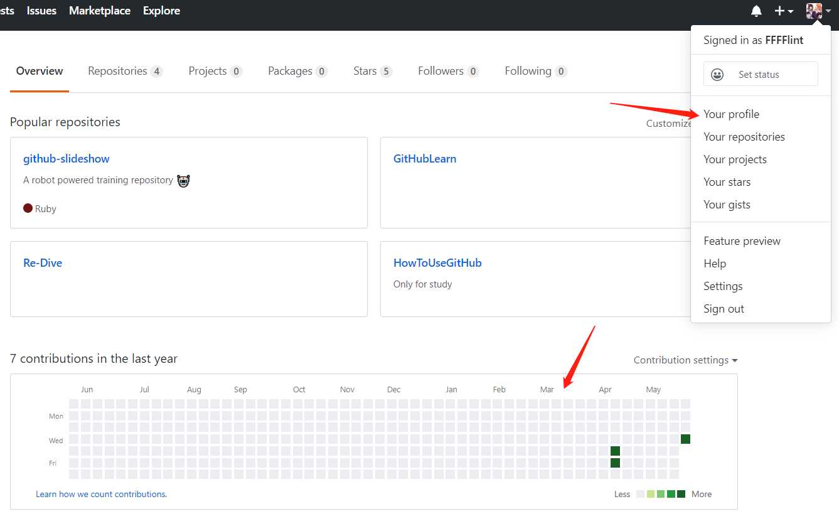Image resolution: width=839 pixels, height=531 pixels.
Task: Open Your stars menu entry
Action: [727, 182]
